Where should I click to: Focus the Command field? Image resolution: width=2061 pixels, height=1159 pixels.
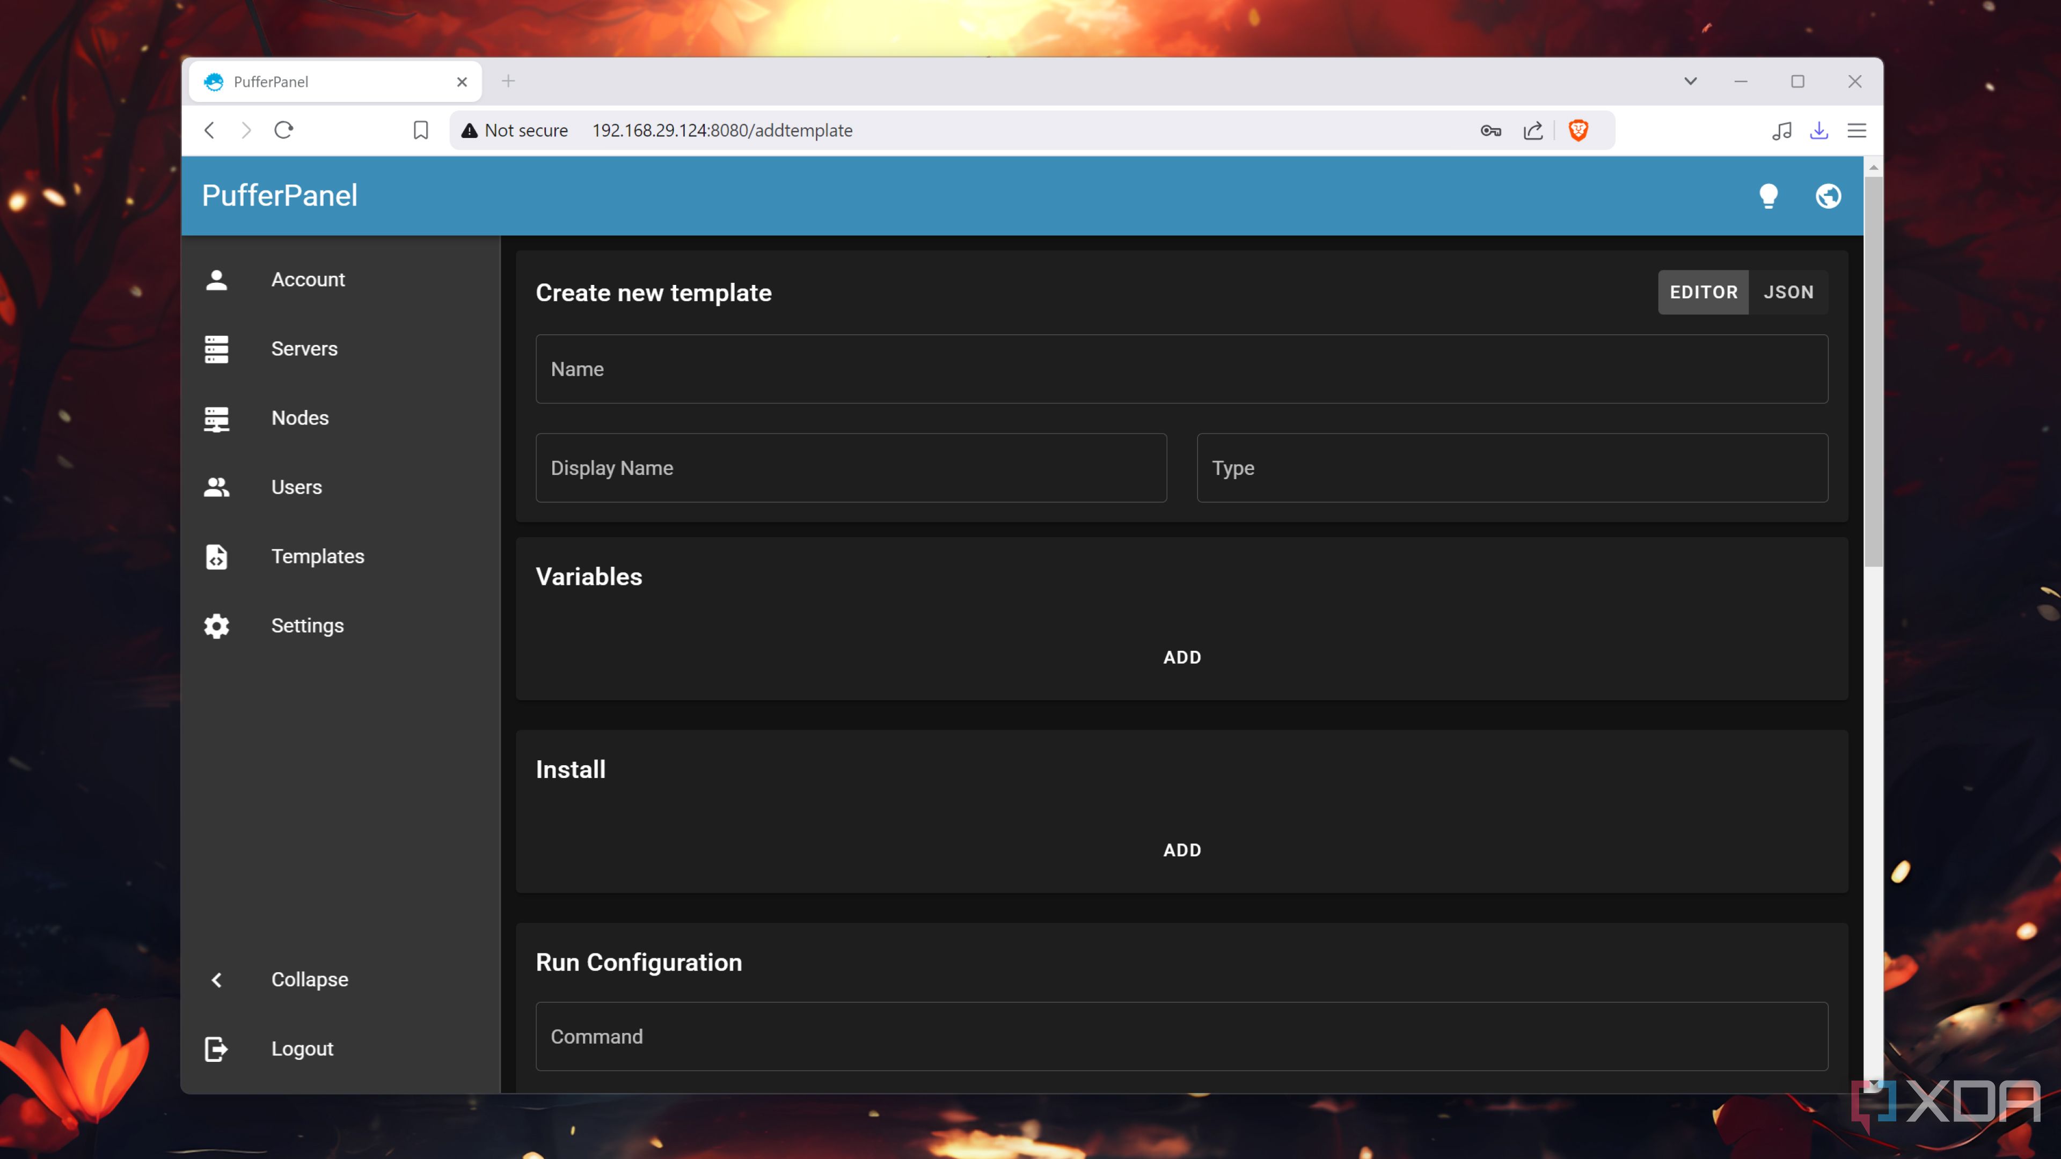[1181, 1037]
